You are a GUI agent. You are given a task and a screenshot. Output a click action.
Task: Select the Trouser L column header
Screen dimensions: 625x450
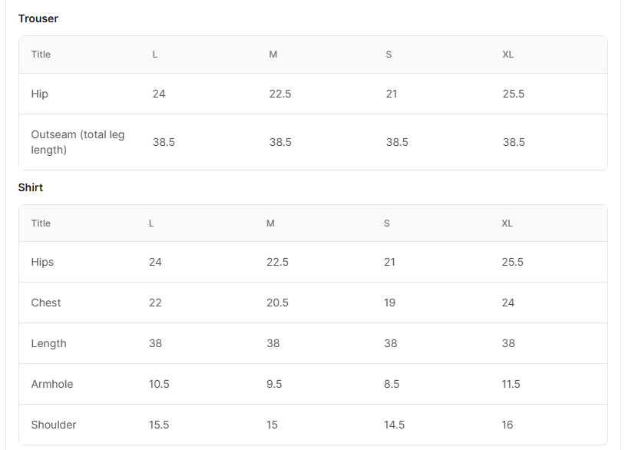tap(154, 55)
